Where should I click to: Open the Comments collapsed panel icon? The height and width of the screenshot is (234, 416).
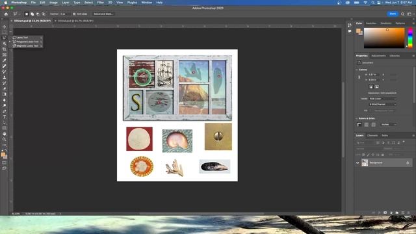[x=350, y=31]
